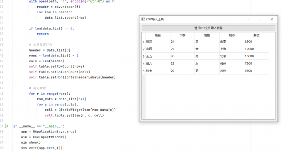Image resolution: width=282 pixels, height=152 pixels.
Task: Click the city cell 北京
Action: tap(232, 56)
